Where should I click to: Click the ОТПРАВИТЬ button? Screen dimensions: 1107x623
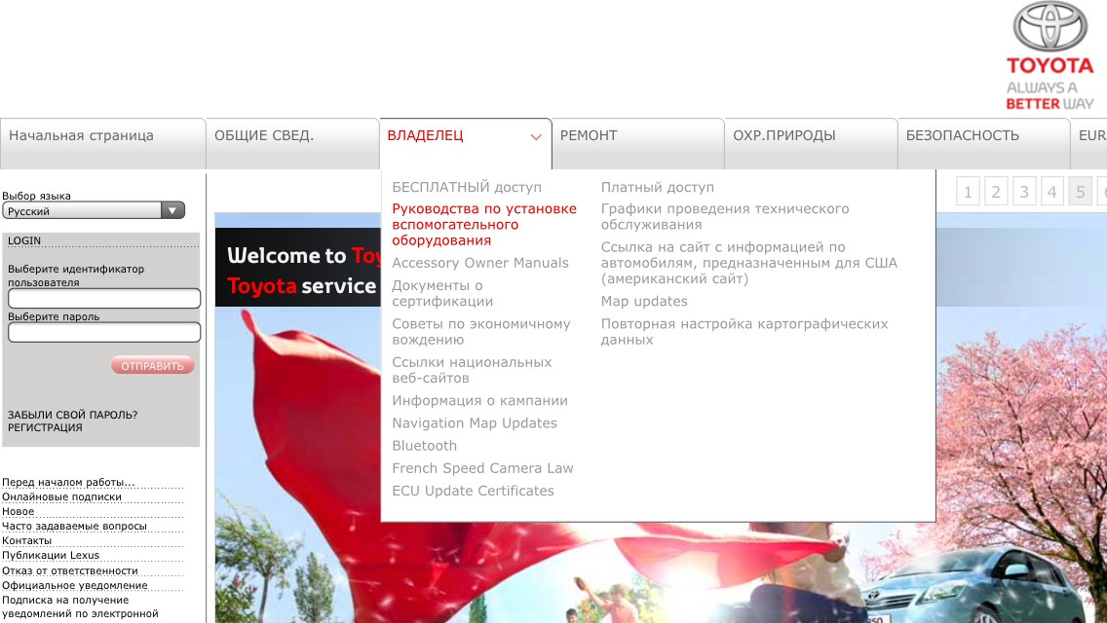[152, 365]
